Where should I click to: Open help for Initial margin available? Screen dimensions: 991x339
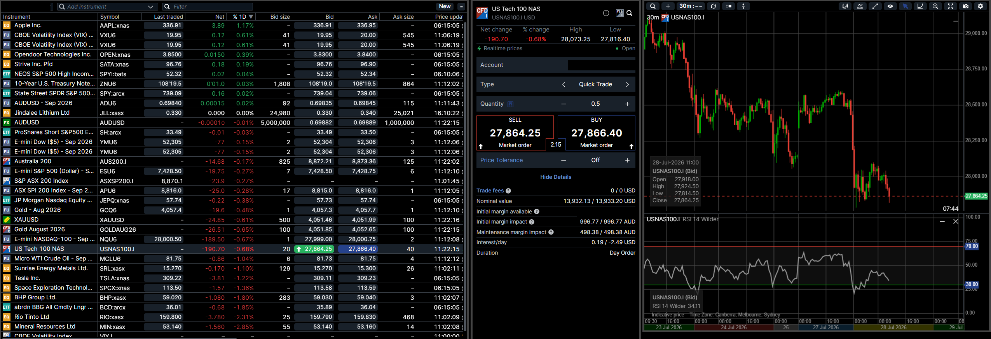pyautogui.click(x=537, y=211)
